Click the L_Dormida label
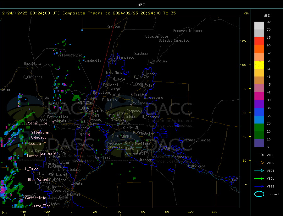 pyautogui.click(x=197, y=166)
